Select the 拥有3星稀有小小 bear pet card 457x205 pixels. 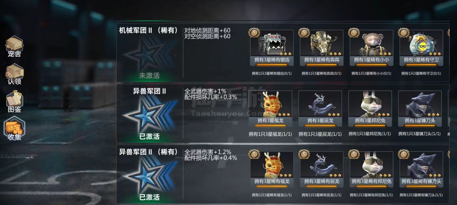coord(371,48)
